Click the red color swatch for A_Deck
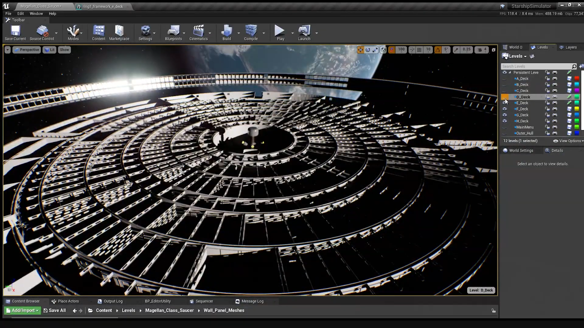Screen dimensions: 584x328 point(577,79)
